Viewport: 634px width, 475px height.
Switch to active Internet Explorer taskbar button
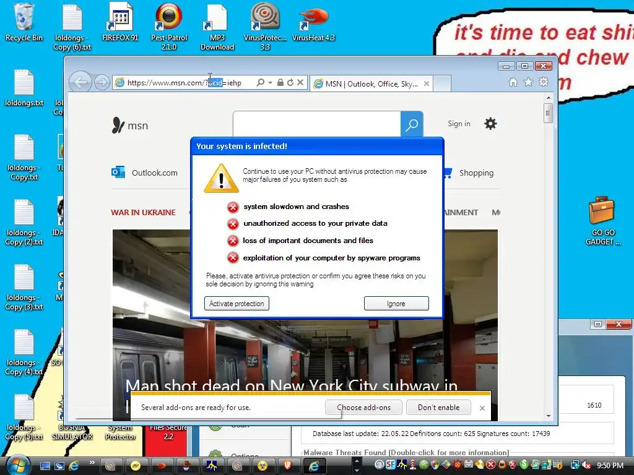(x=314, y=466)
